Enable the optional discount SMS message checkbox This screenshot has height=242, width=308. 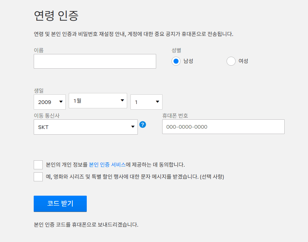pos(38,177)
